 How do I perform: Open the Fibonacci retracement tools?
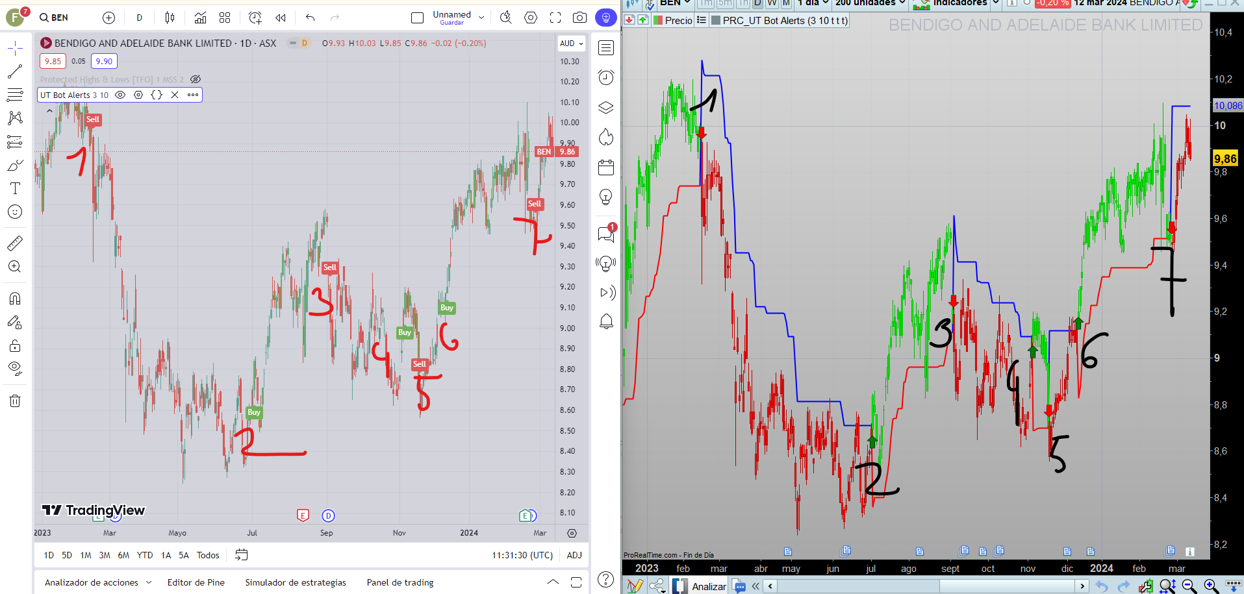coord(15,95)
